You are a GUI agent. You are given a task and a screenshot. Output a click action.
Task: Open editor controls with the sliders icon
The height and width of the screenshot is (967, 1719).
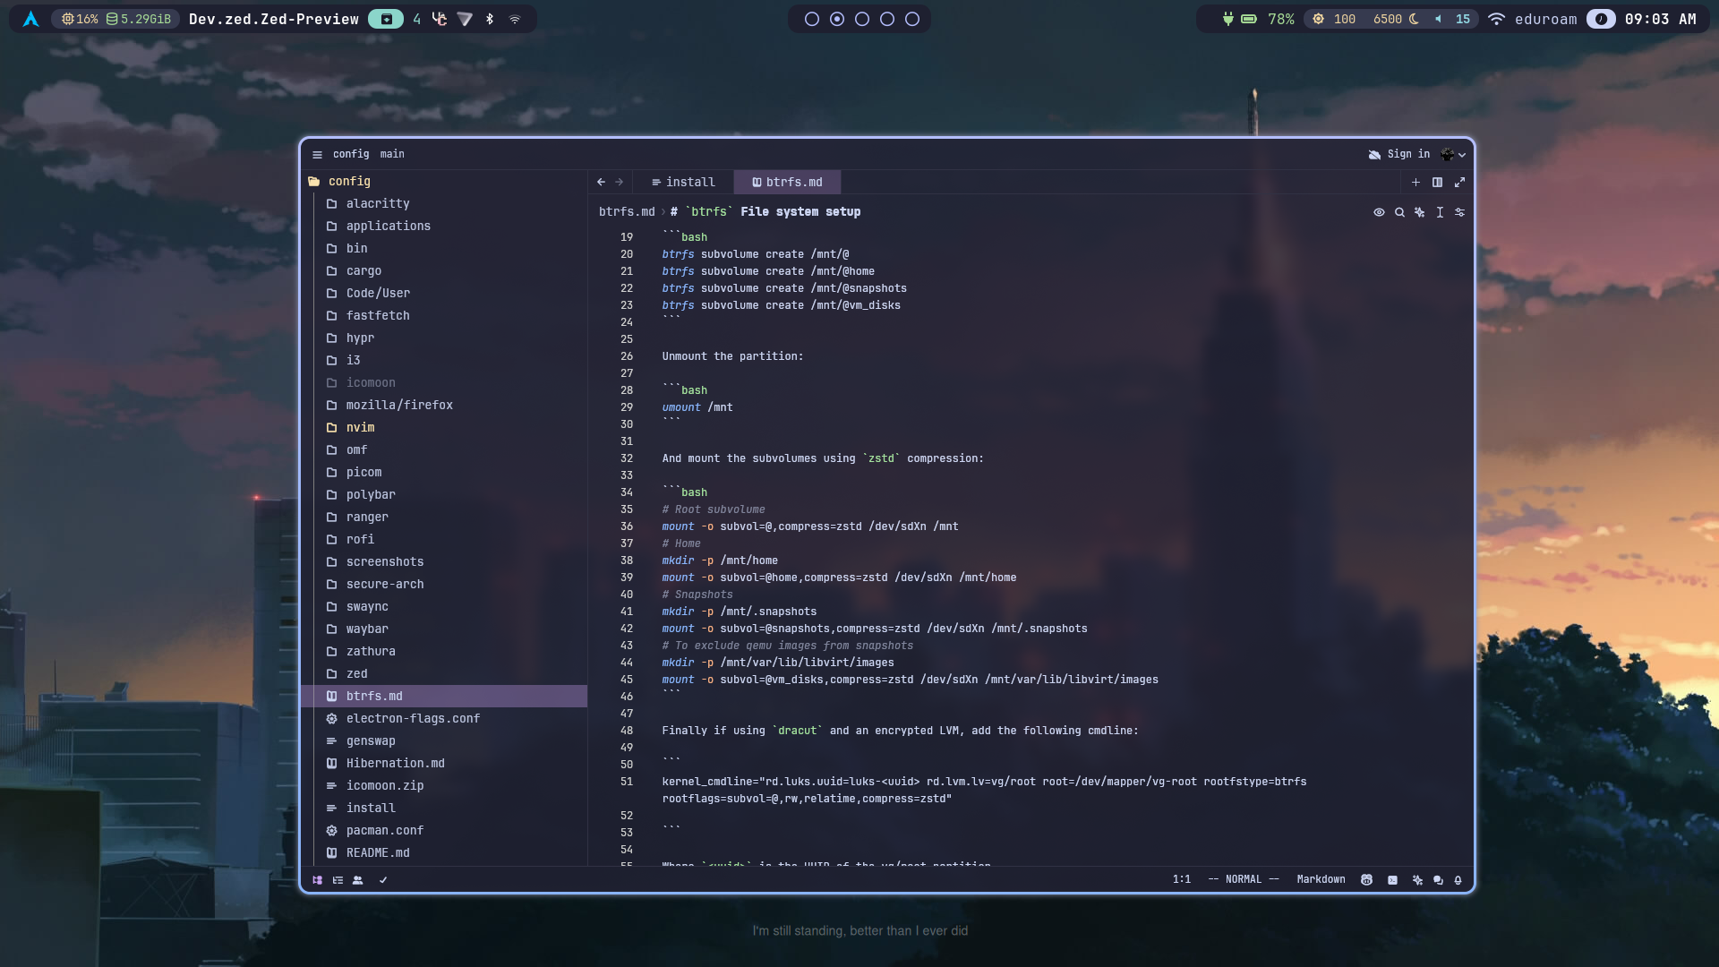(1459, 212)
